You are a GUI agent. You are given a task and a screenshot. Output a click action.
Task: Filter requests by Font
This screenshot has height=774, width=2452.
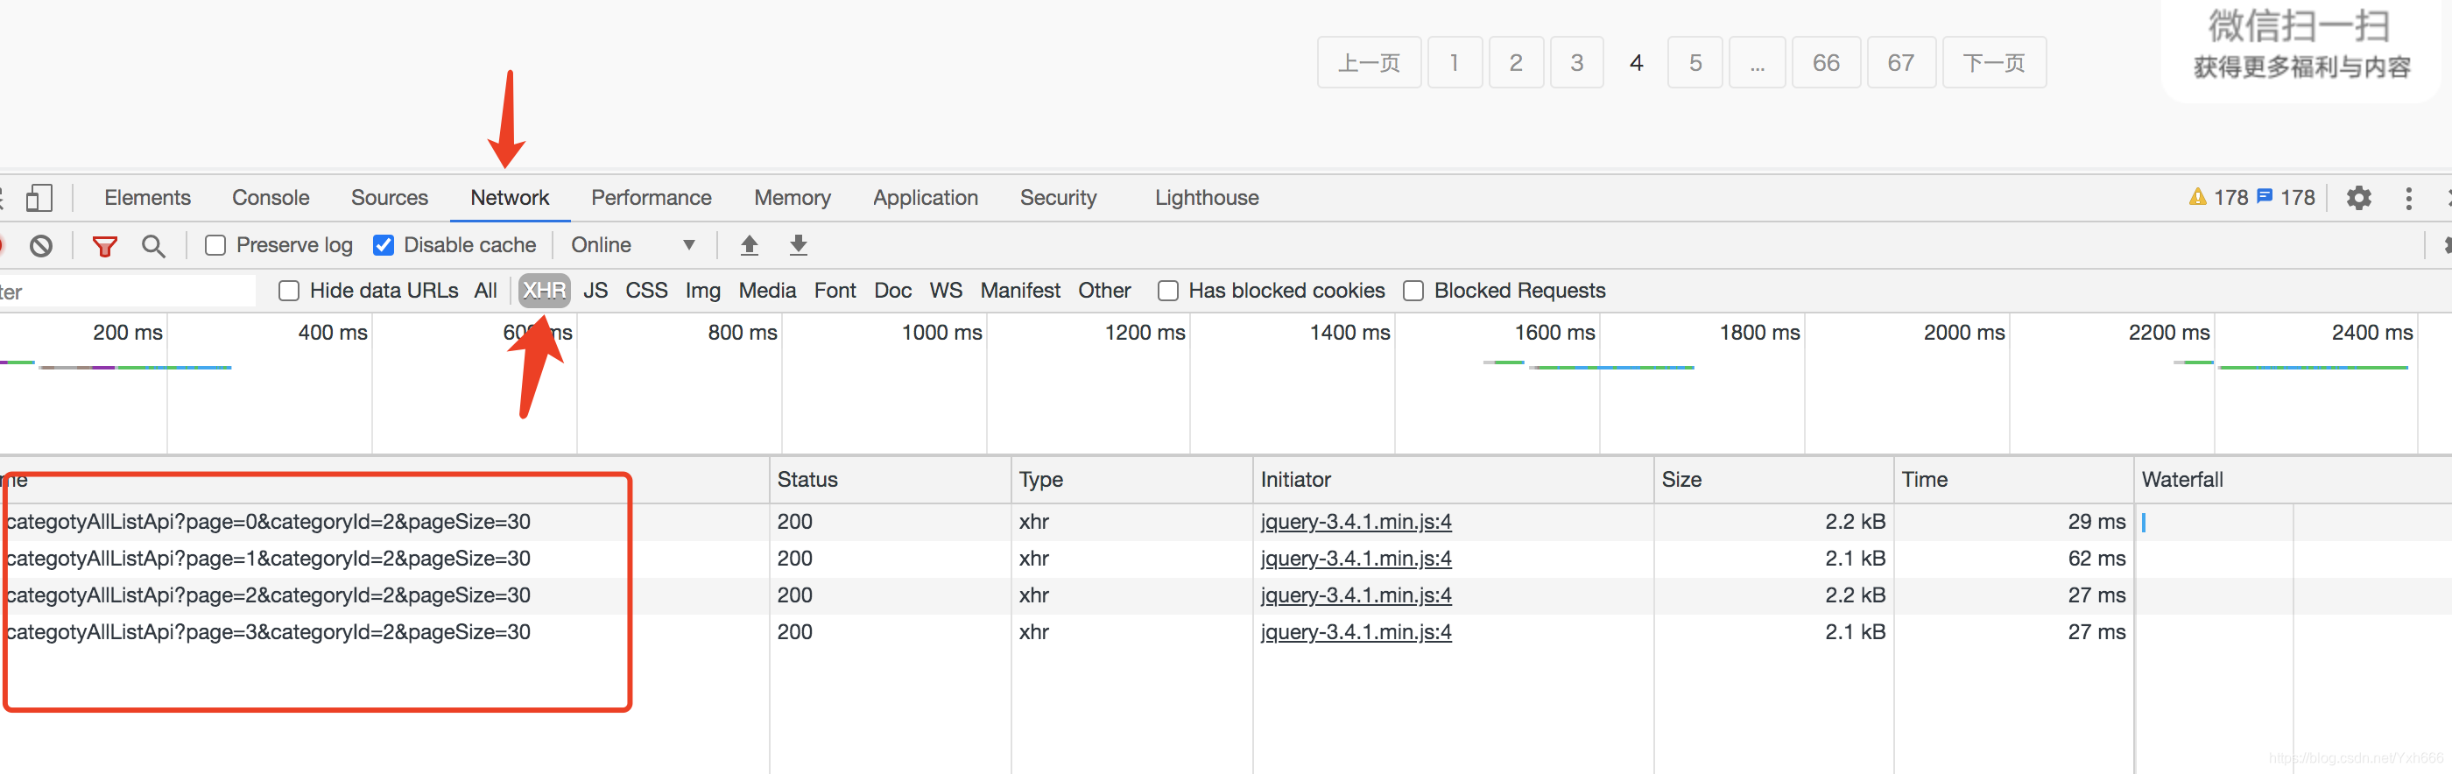point(835,291)
